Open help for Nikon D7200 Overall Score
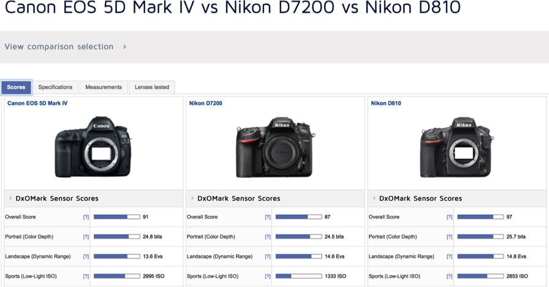The image size is (549, 287). coord(268,217)
